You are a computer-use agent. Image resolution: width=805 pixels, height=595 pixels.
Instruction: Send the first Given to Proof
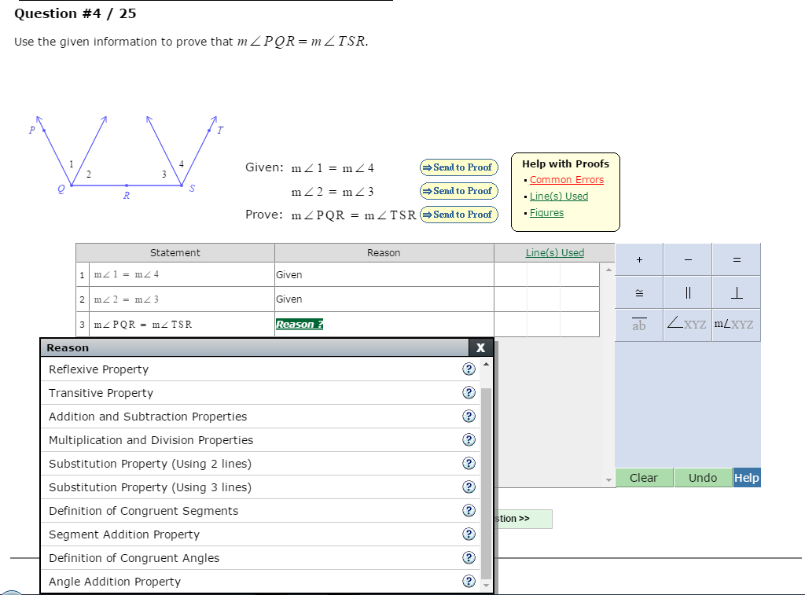coord(458,167)
